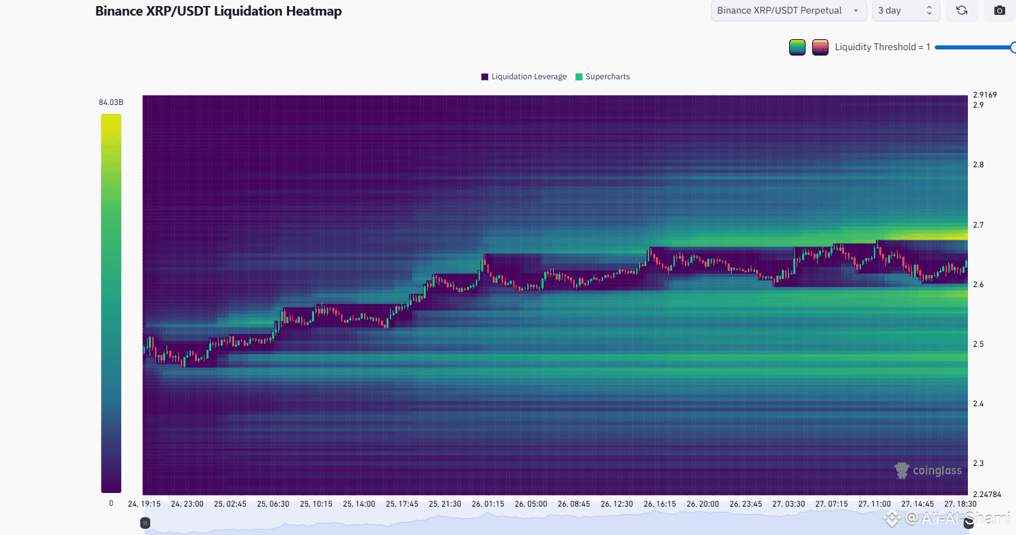This screenshot has width=1016, height=535.
Task: Click the left range slider pause handle
Action: [145, 523]
